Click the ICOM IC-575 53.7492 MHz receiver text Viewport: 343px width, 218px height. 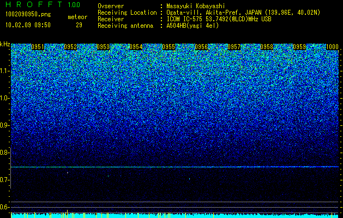pyautogui.click(x=219, y=19)
